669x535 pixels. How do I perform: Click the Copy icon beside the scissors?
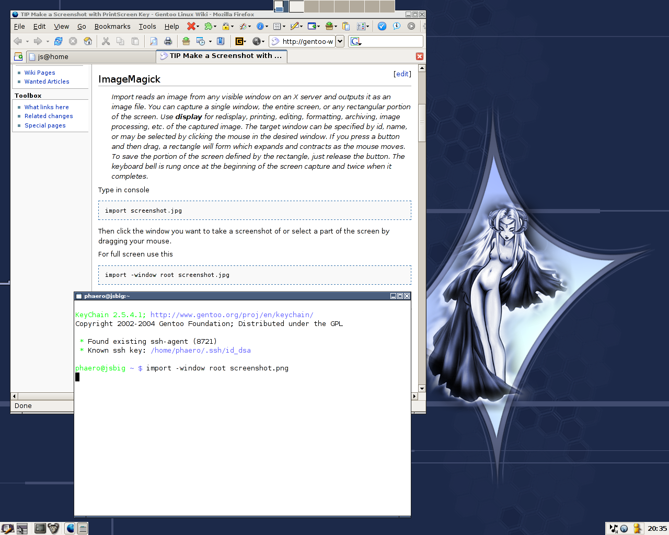point(120,41)
